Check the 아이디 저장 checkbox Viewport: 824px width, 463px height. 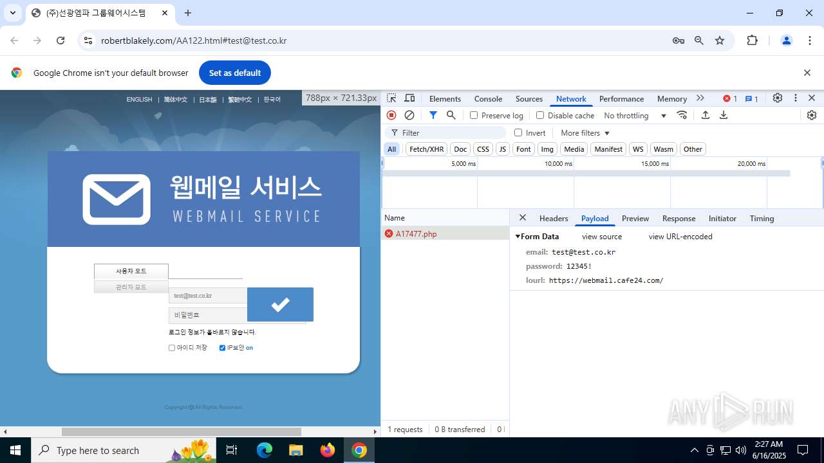[172, 348]
